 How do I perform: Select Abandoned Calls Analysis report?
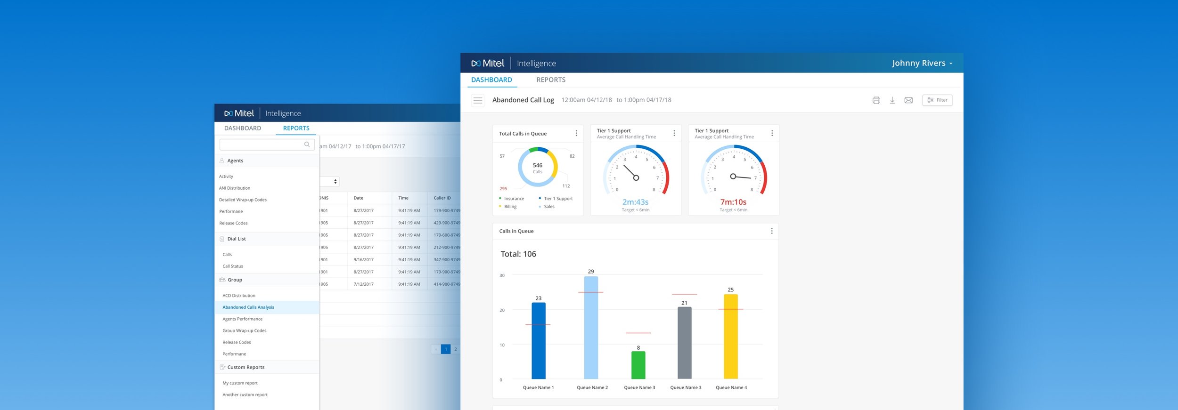pos(267,307)
